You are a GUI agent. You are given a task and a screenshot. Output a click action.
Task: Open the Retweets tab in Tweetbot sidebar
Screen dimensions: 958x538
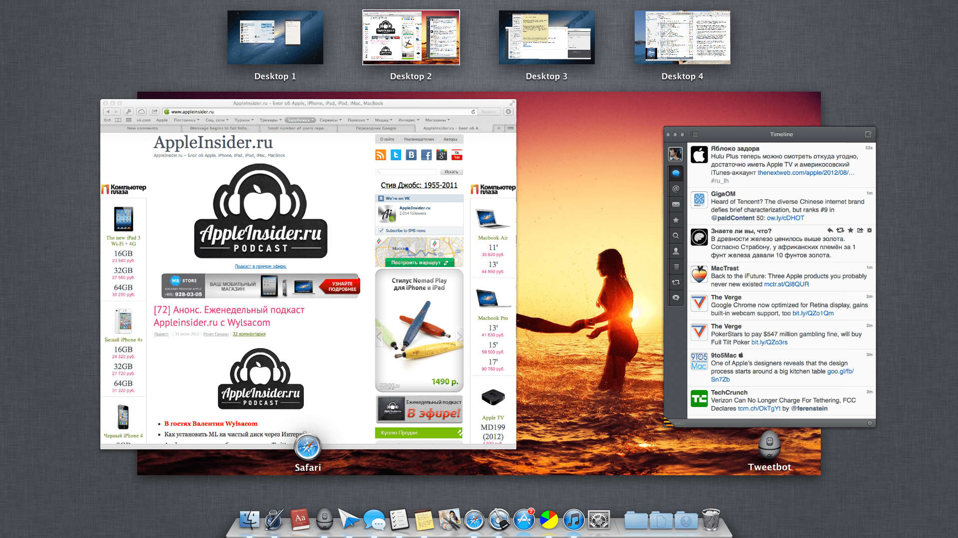click(x=676, y=282)
